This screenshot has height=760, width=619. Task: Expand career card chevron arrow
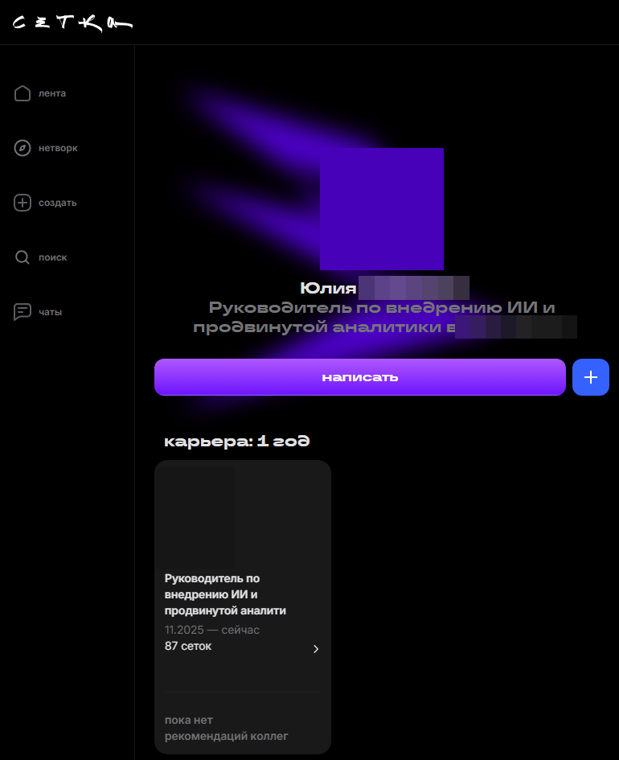[x=316, y=649]
